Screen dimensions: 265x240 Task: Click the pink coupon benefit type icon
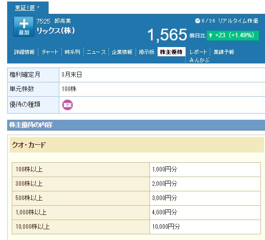pos(68,105)
